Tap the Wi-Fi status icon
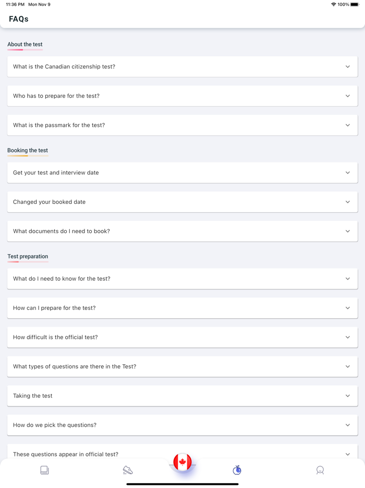Image resolution: width=365 pixels, height=488 pixels. click(x=334, y=4)
